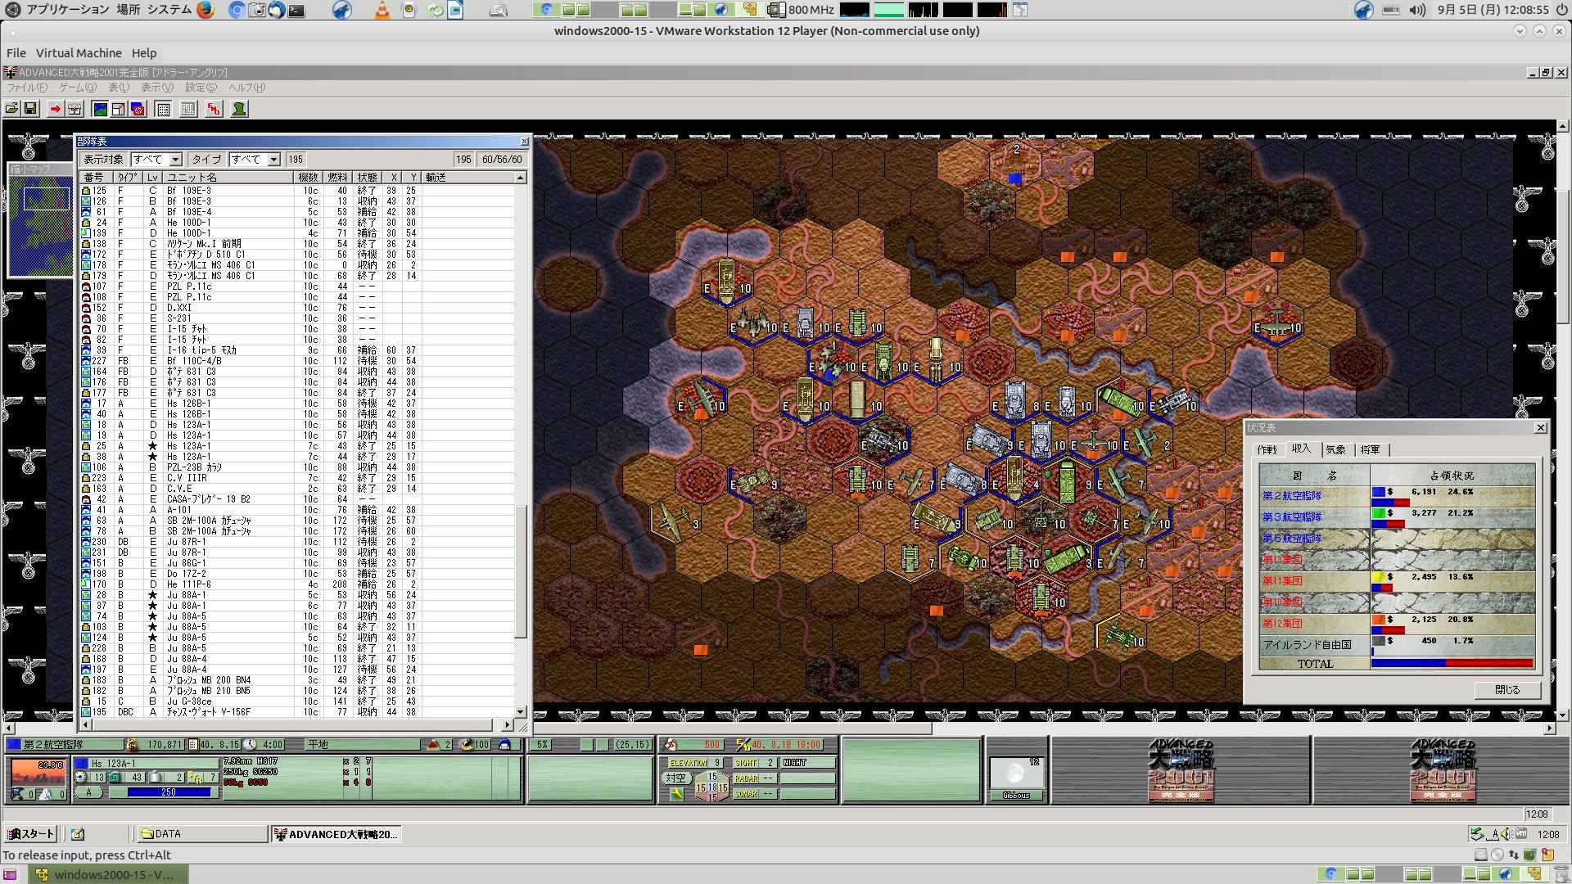
Task: Click the grey building columns toolbar icon
Action: point(188,109)
